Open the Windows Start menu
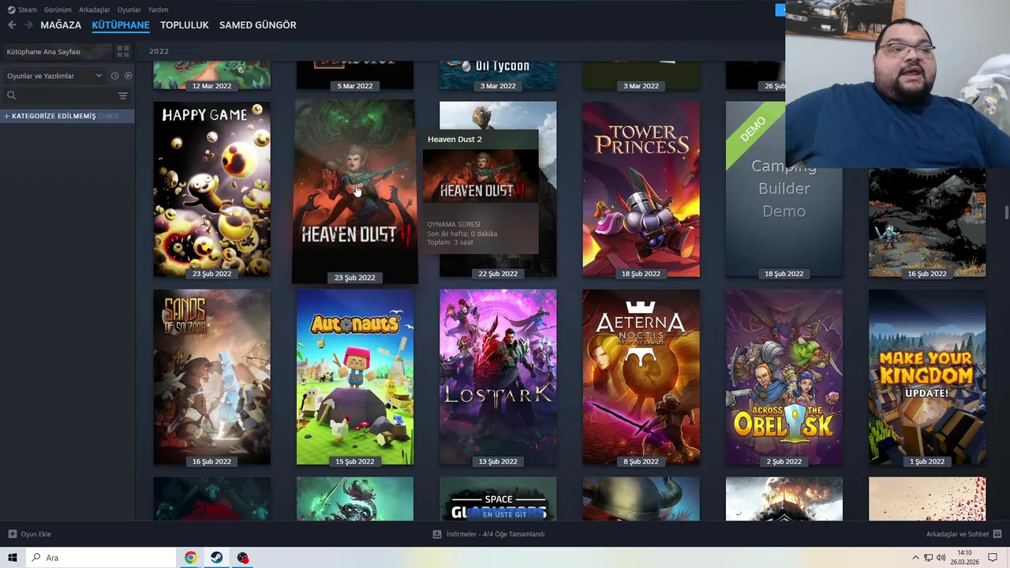The image size is (1010, 568). 13,558
